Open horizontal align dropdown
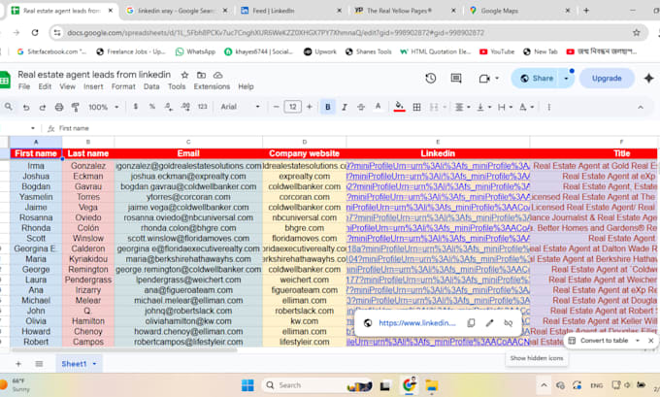This screenshot has width=660, height=397. click(x=463, y=108)
